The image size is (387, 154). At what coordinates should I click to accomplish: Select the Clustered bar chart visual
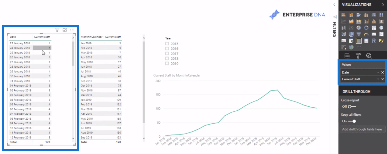[x=358, y=15]
